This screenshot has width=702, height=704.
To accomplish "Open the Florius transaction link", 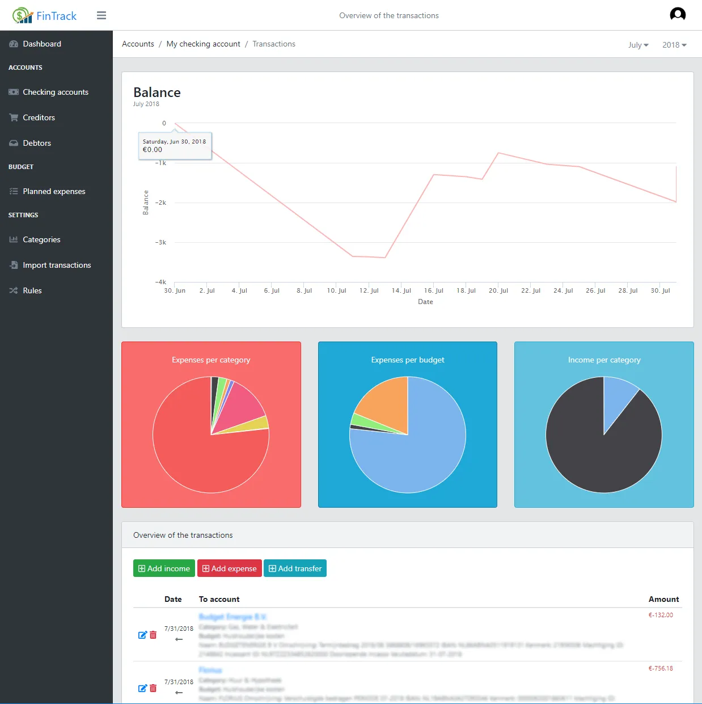I will (x=210, y=670).
